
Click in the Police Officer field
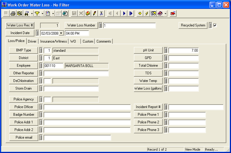point(87,107)
